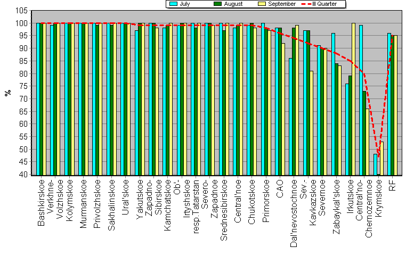Click the CAO September yellow bar
Screen dimensions: 414x255
pyautogui.click(x=283, y=109)
